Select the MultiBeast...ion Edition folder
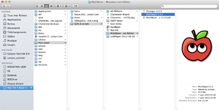This screenshot has height=110, width=219. (x=122, y=33)
